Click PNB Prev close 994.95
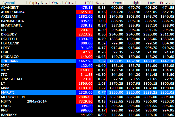Image resolution: width=175 pixels, height=117 pixels. [x=168, y=110]
